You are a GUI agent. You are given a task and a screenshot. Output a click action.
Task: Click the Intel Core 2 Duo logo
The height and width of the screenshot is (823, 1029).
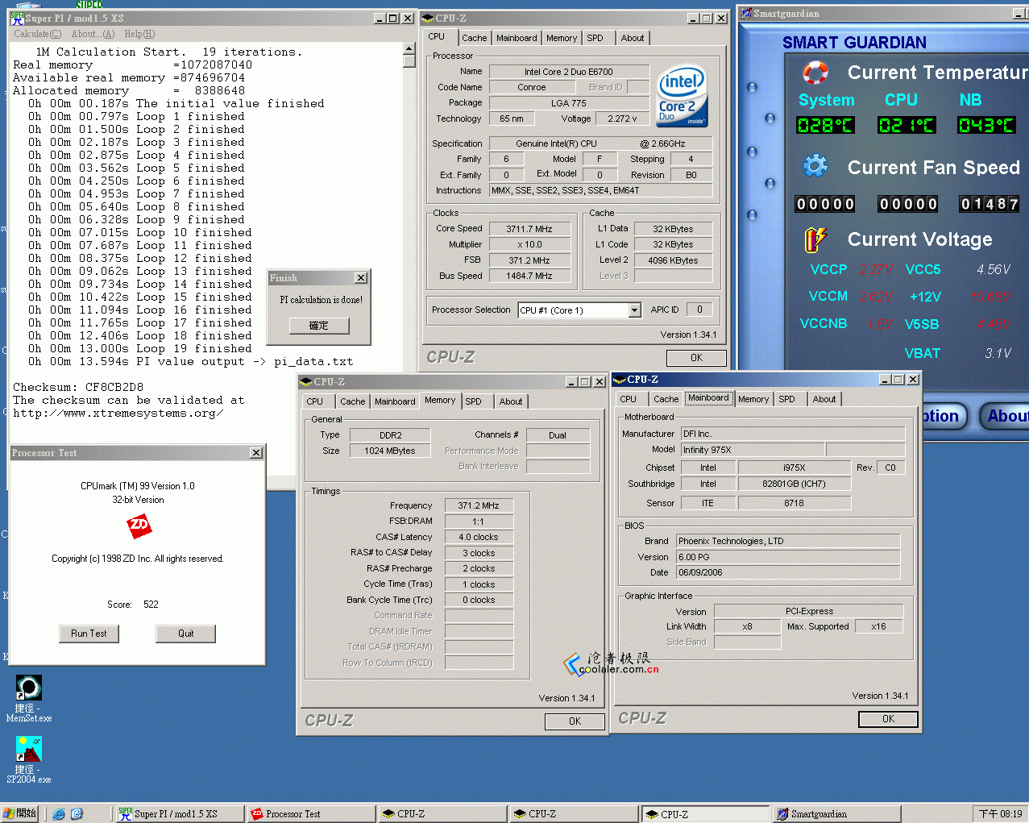(x=682, y=96)
